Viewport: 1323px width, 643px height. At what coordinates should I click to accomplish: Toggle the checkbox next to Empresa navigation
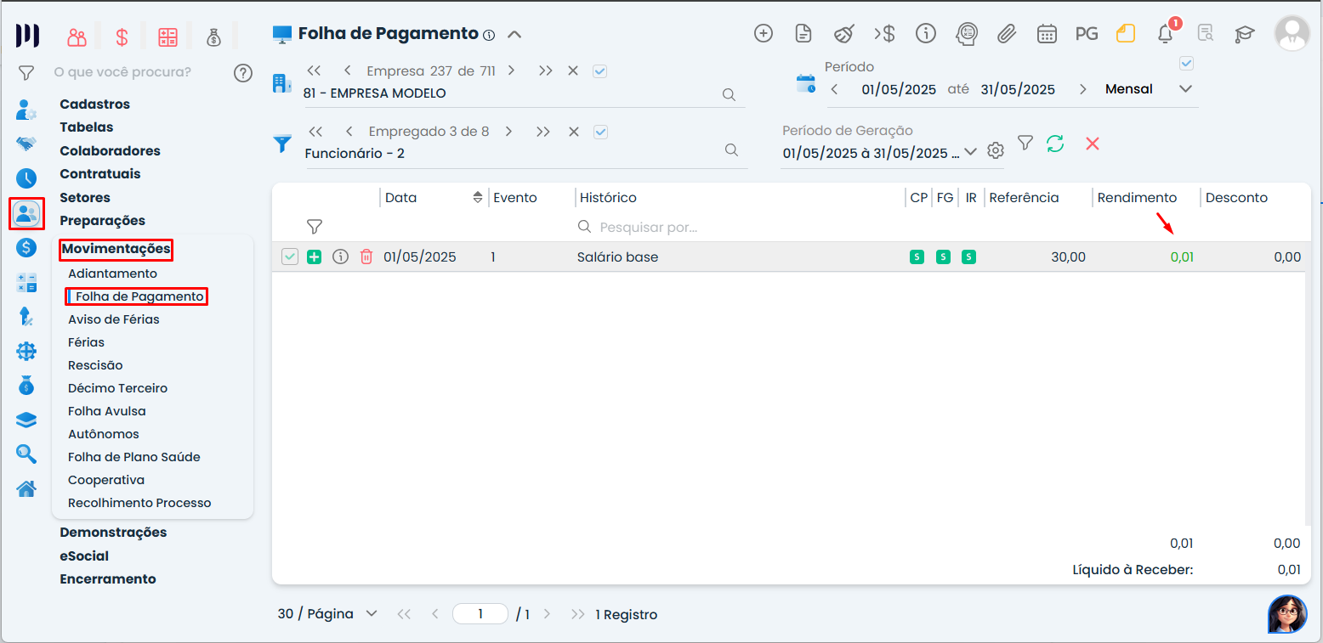coord(599,71)
